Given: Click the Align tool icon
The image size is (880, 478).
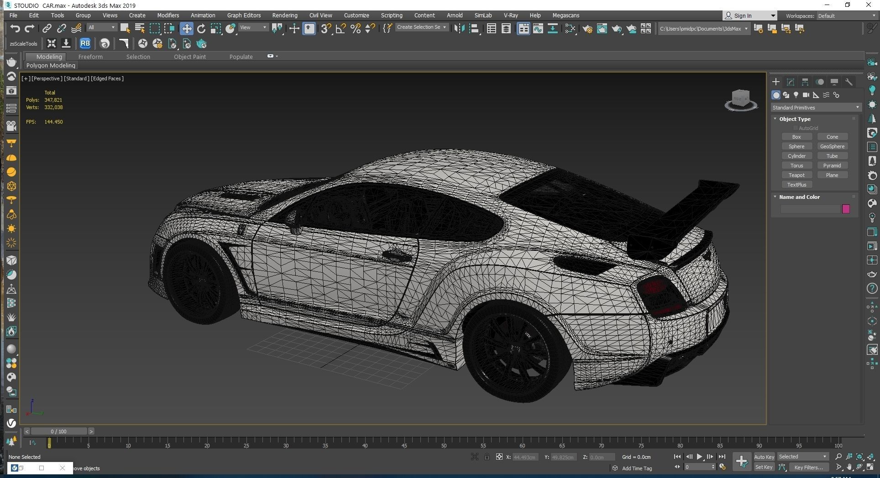Looking at the screenshot, I should [x=474, y=28].
